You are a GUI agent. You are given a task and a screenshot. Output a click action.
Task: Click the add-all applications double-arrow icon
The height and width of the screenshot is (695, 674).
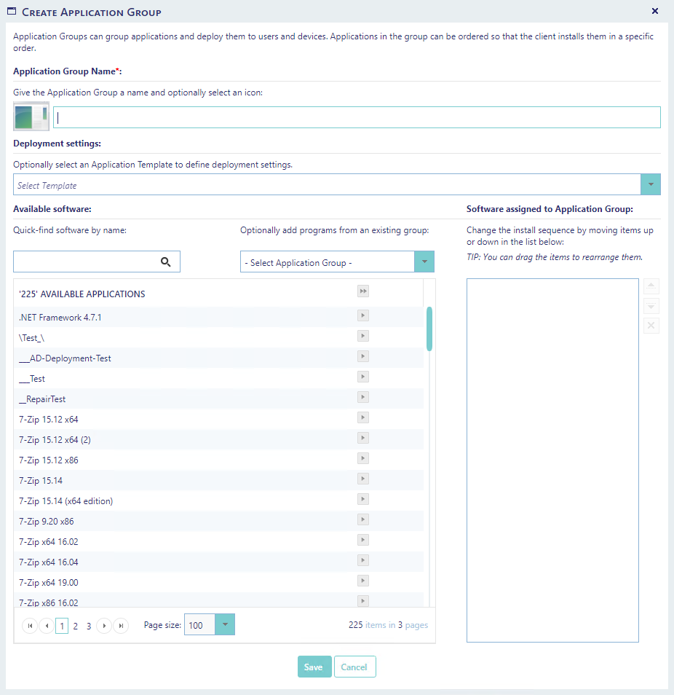[x=363, y=291]
